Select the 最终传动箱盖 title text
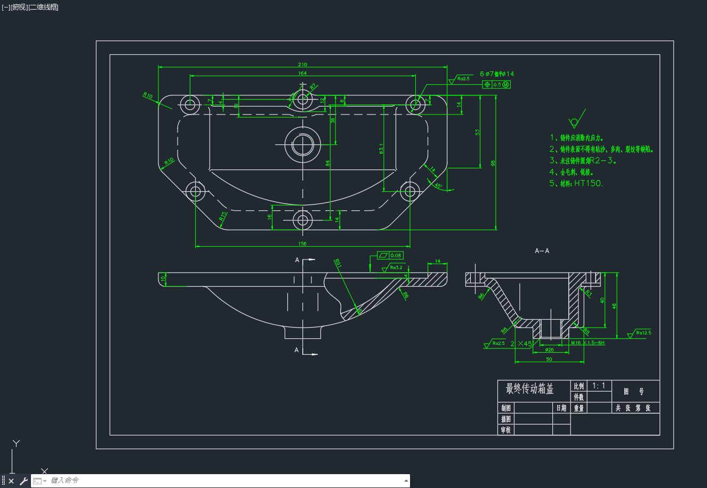 click(x=530, y=389)
